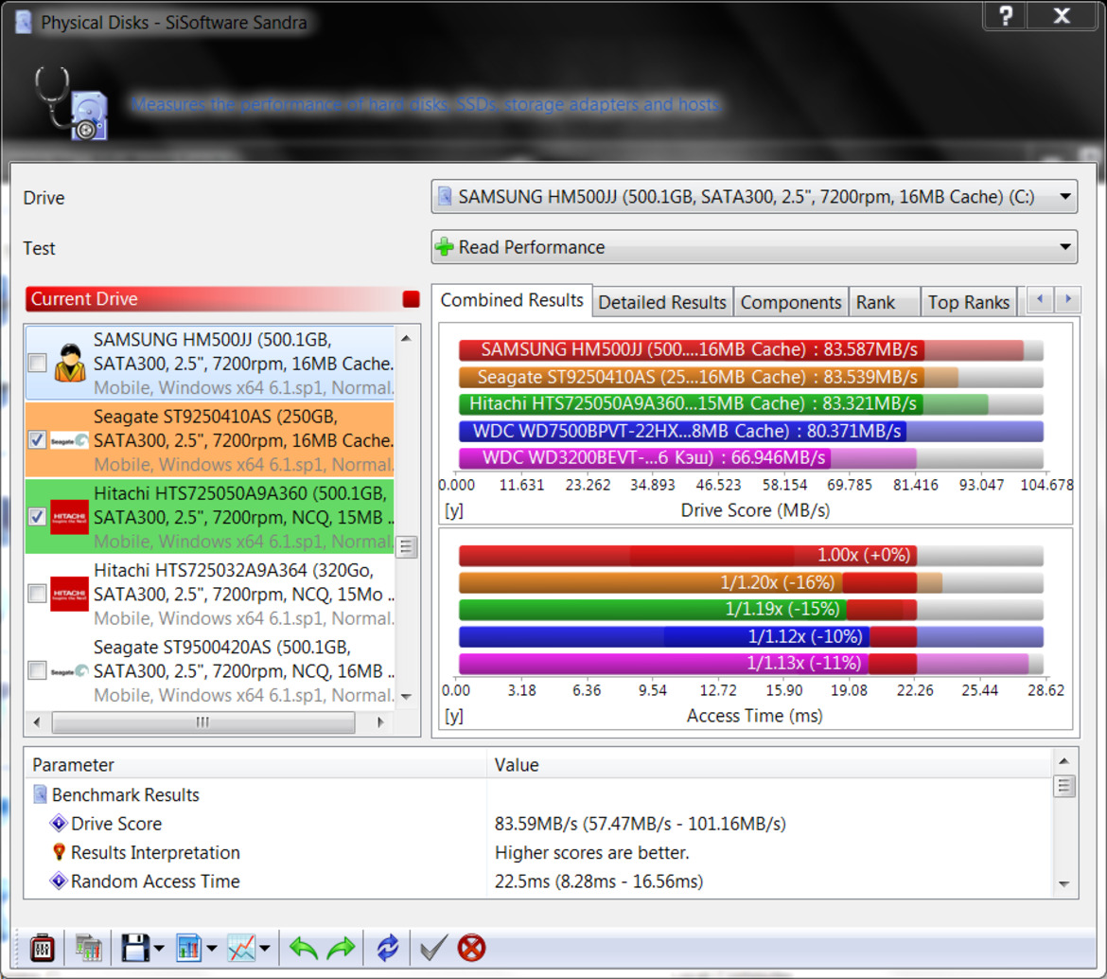Select the Results Interpretation parameter row

click(538, 852)
